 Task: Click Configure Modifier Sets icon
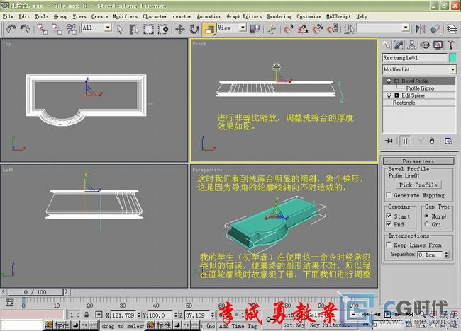pos(448,141)
